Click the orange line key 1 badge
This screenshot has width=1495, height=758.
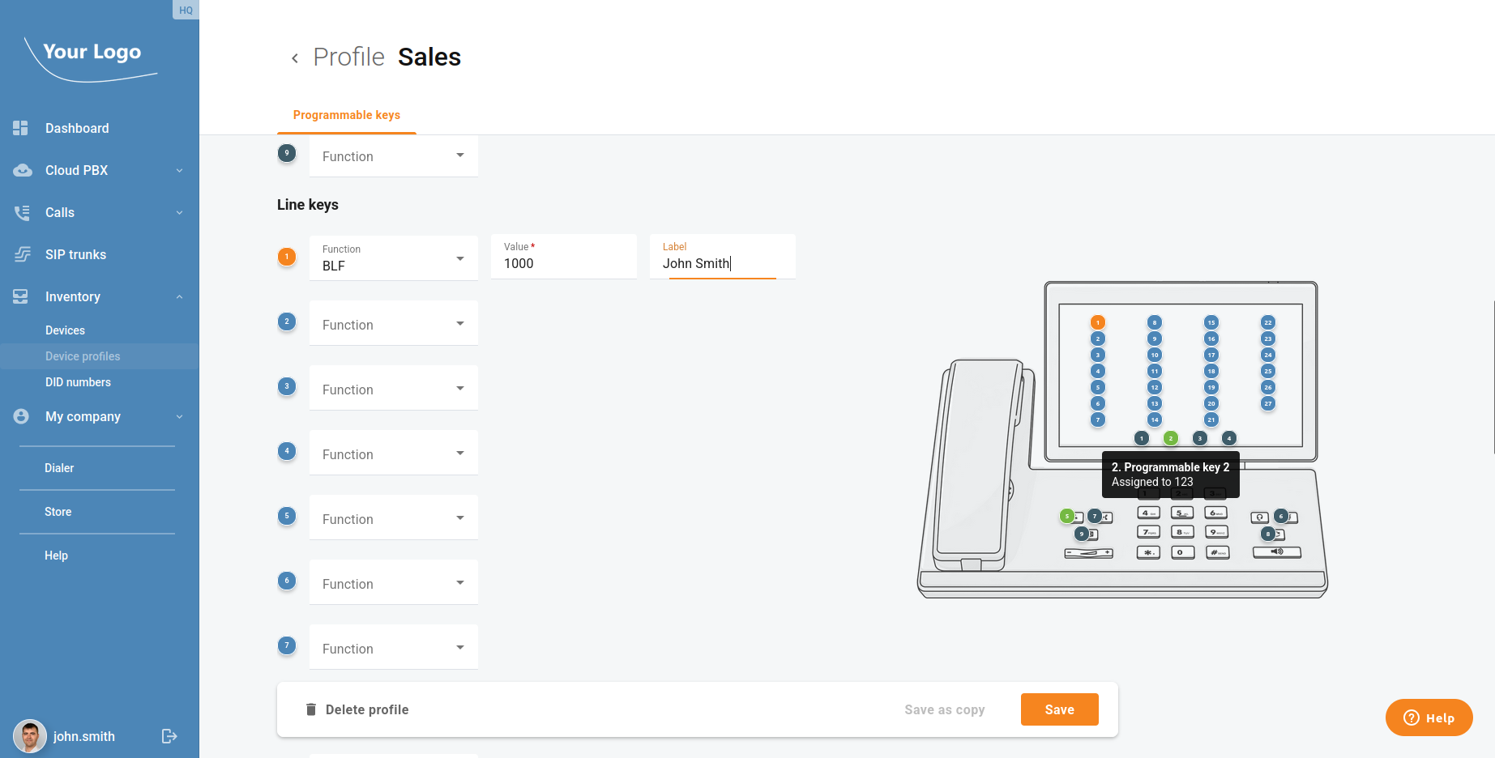(287, 257)
